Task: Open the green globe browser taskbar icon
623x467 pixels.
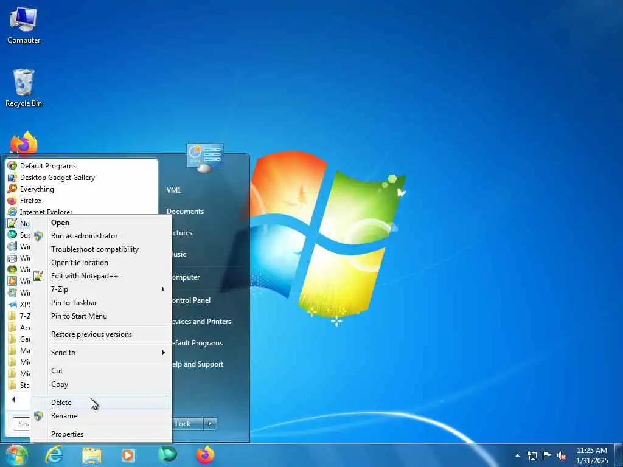Action: [x=167, y=455]
